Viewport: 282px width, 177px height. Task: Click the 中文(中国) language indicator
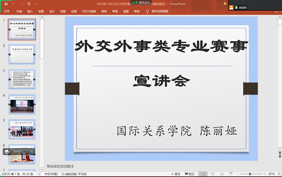[51, 174]
